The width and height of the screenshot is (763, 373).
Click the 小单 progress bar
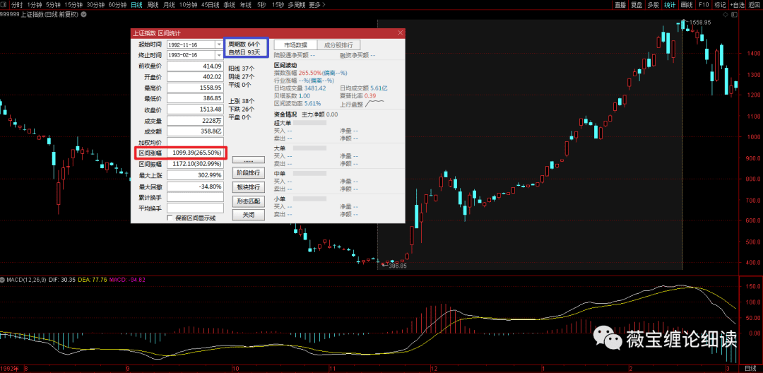pos(309,199)
